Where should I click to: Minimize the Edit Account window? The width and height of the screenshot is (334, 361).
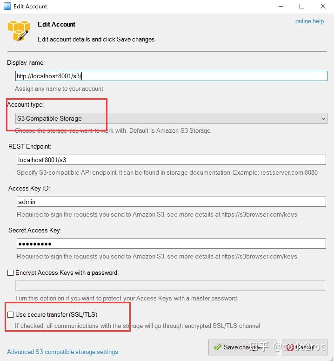[281, 6]
